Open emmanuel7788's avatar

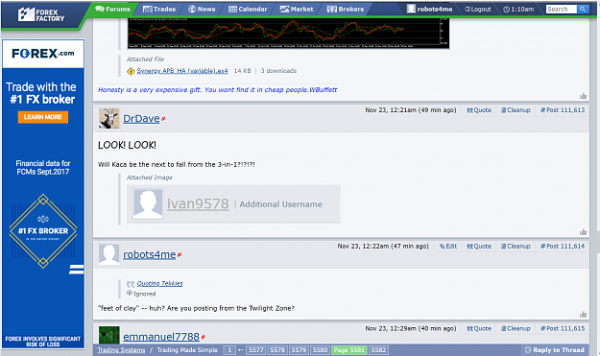tap(109, 335)
